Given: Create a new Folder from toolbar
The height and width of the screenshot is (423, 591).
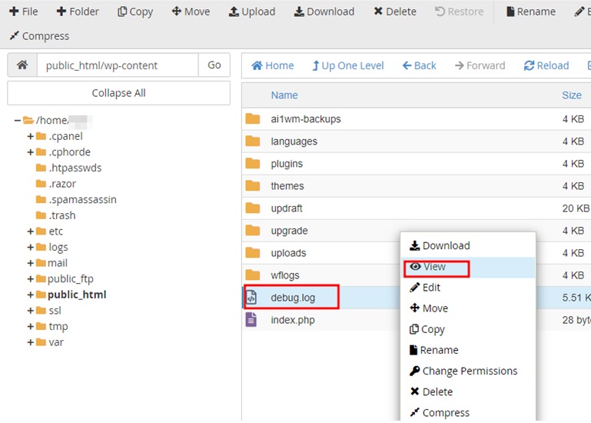Looking at the screenshot, I should [78, 12].
